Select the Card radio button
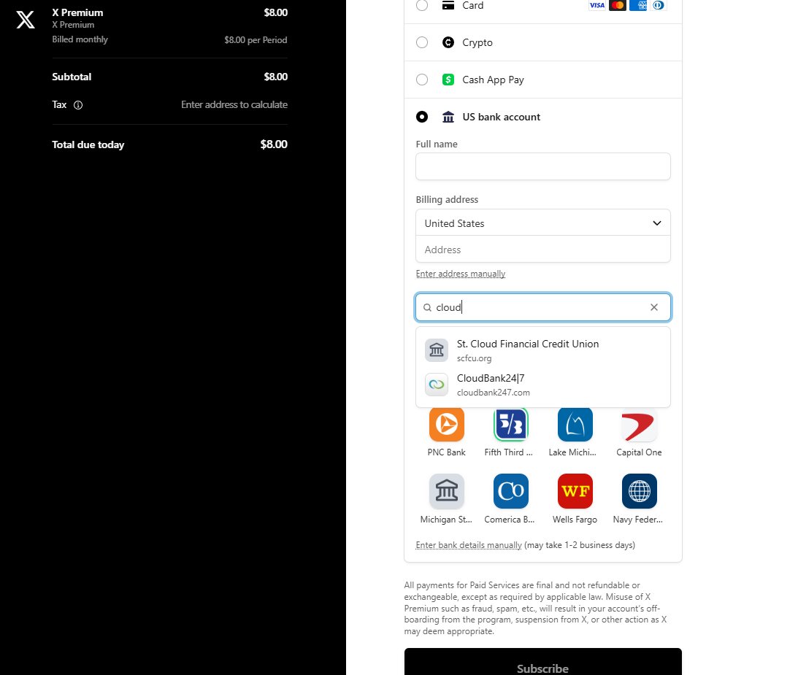This screenshot has height=675, width=798. point(422,5)
